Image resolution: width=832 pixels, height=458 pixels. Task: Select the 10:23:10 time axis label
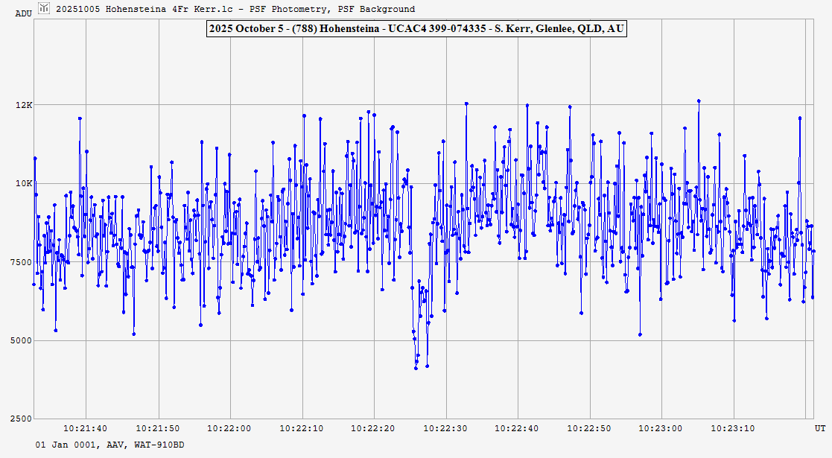pos(734,428)
